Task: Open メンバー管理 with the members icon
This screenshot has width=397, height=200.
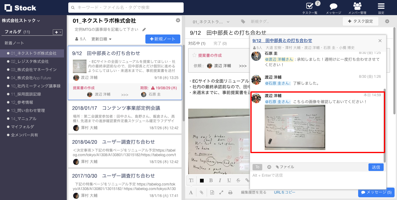Action: tap(357, 6)
